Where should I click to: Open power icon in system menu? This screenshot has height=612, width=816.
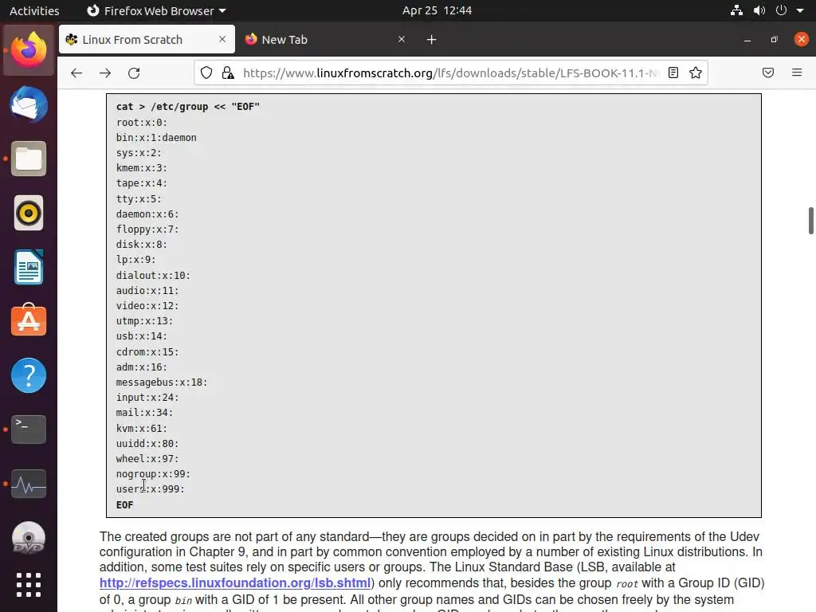tap(781, 10)
